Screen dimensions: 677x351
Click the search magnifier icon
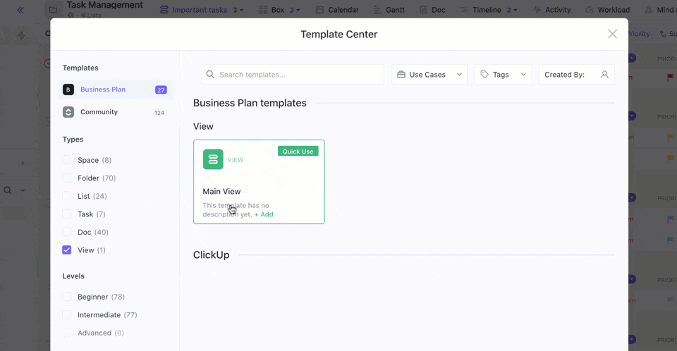tap(210, 75)
